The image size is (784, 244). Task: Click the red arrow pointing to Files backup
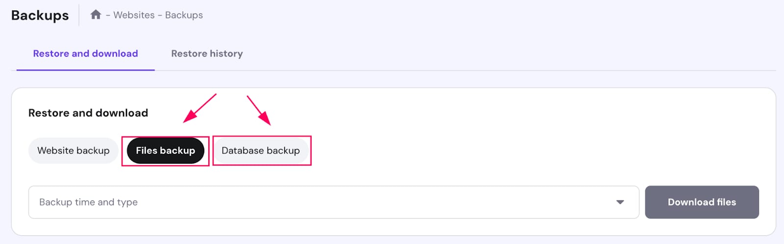click(199, 108)
